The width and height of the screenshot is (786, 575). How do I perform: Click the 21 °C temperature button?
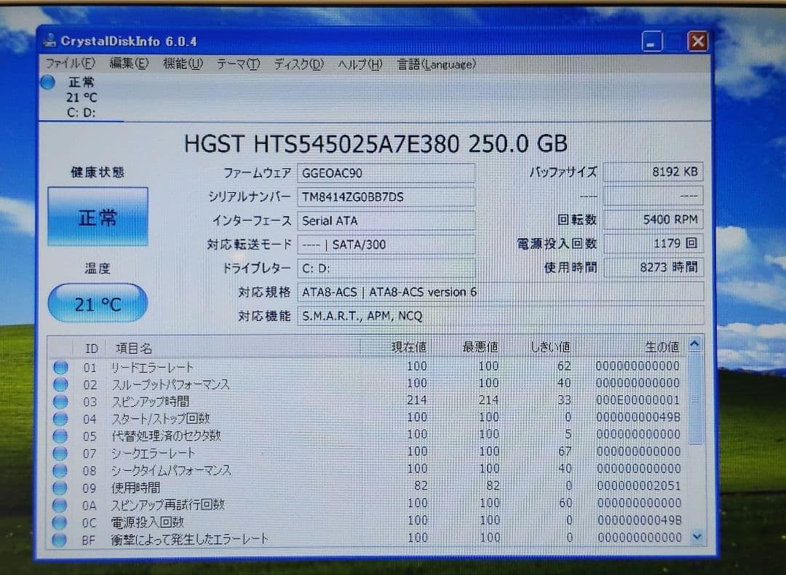[98, 303]
